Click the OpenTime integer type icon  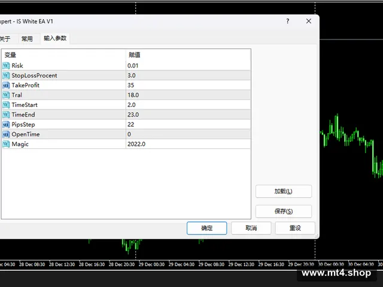(x=6, y=134)
